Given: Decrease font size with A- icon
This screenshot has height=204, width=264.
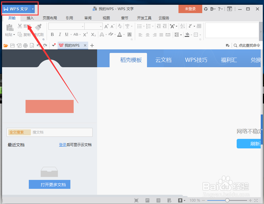Looking at the screenshot, I should 113,26.
